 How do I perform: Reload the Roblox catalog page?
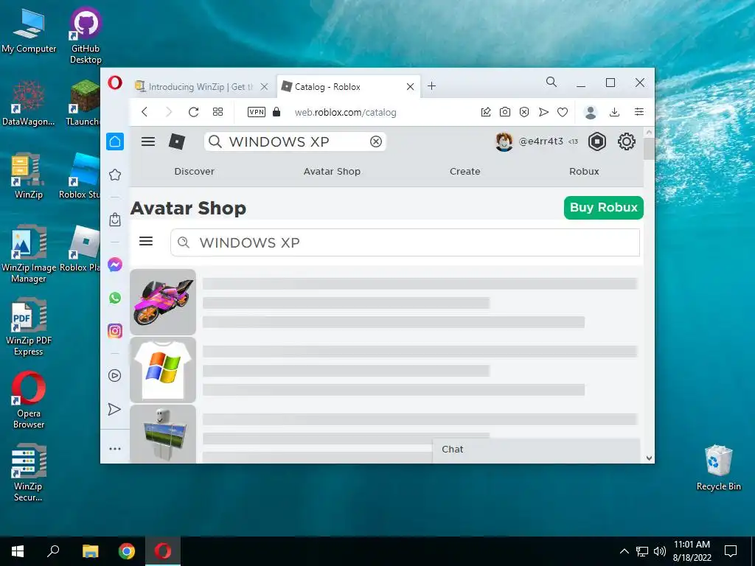pos(194,112)
